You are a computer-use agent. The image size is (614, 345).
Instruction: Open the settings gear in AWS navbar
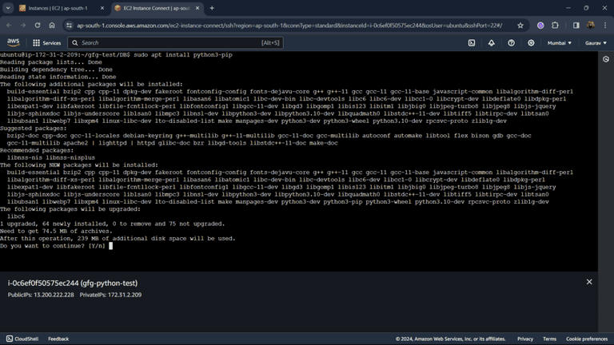pyautogui.click(x=531, y=43)
